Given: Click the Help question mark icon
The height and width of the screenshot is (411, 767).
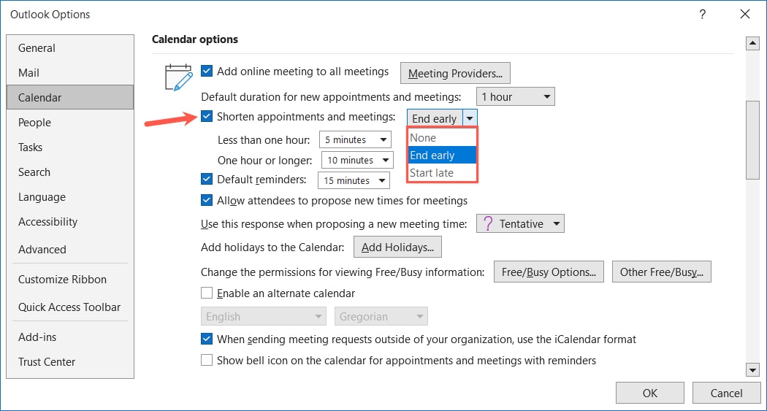Looking at the screenshot, I should 703,14.
